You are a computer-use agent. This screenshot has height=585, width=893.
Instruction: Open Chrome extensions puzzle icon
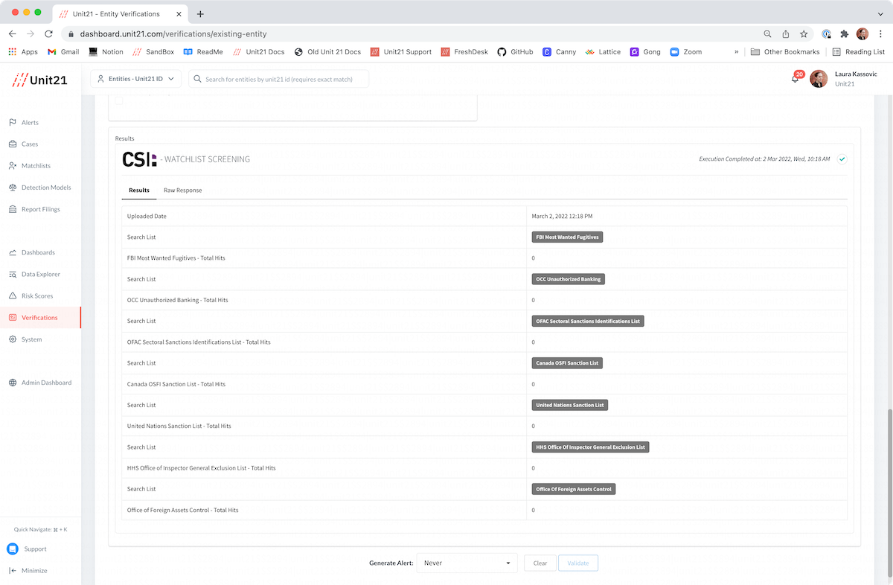coord(844,33)
